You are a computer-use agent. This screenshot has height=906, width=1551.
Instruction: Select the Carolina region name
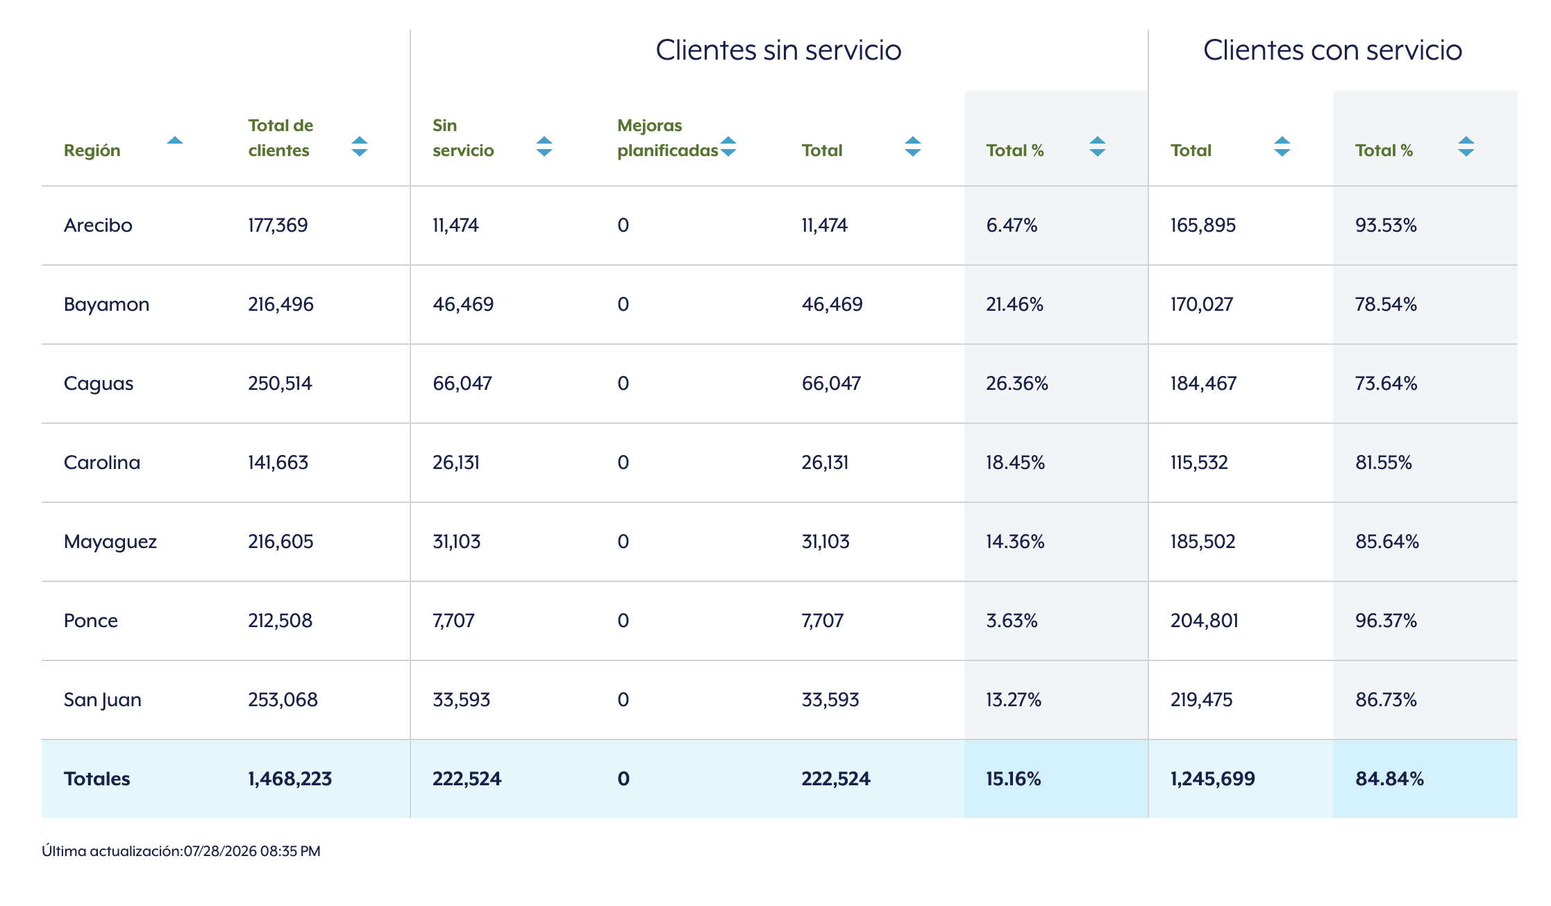tap(102, 463)
